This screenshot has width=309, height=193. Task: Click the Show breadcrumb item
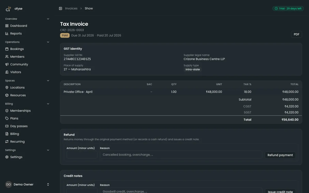[89, 8]
